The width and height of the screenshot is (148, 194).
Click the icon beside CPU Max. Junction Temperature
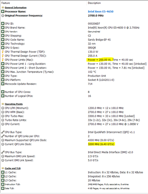[3, 72]
